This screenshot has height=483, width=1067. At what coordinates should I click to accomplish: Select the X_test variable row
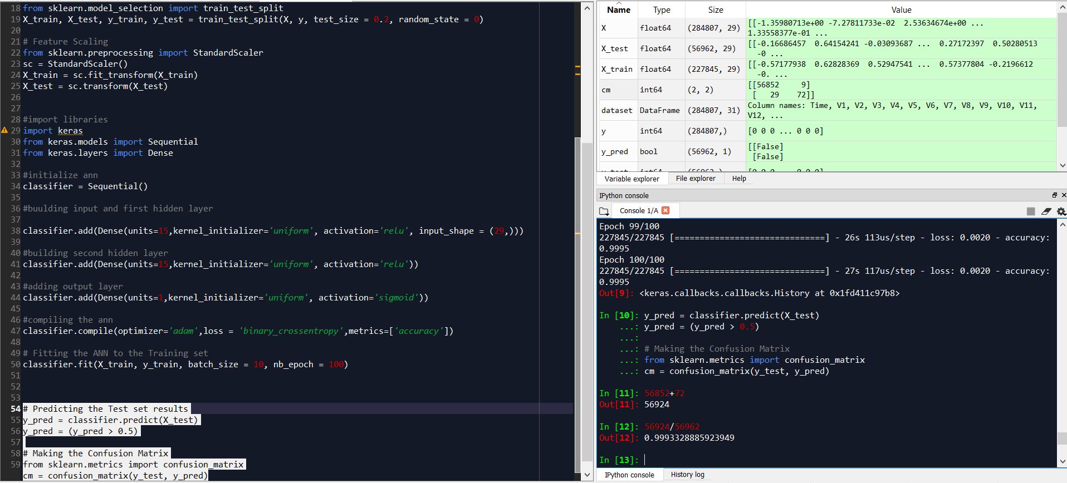click(827, 48)
